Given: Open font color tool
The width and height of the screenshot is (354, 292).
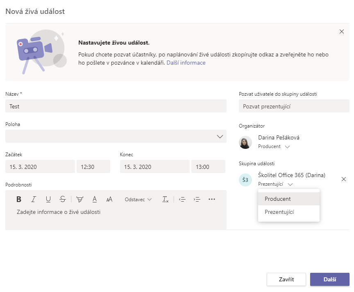Looking at the screenshot, I should (95, 199).
